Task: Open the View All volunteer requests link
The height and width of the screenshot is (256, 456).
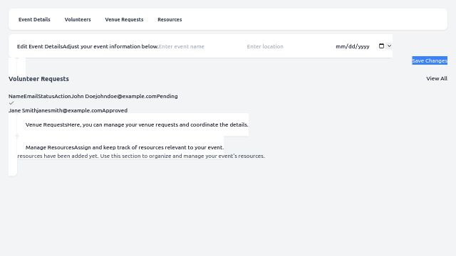Action: [437, 78]
